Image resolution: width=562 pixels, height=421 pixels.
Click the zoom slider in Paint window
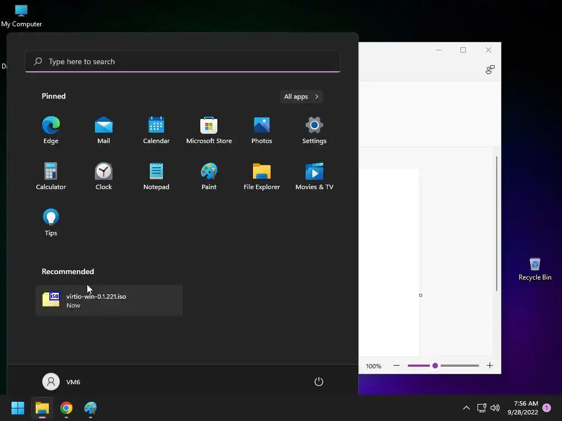coord(443,366)
